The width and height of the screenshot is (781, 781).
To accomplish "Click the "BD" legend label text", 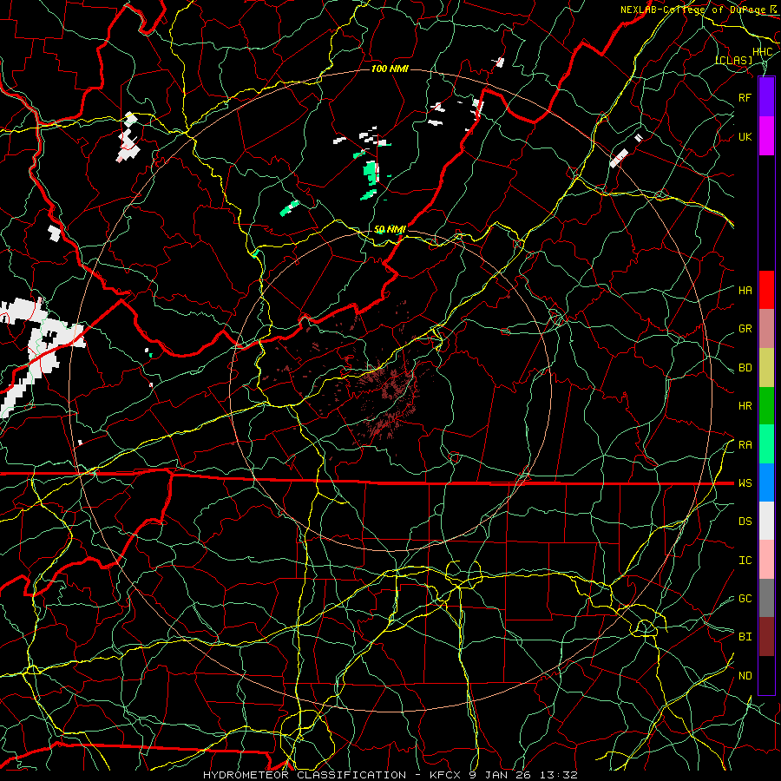I will click(745, 368).
